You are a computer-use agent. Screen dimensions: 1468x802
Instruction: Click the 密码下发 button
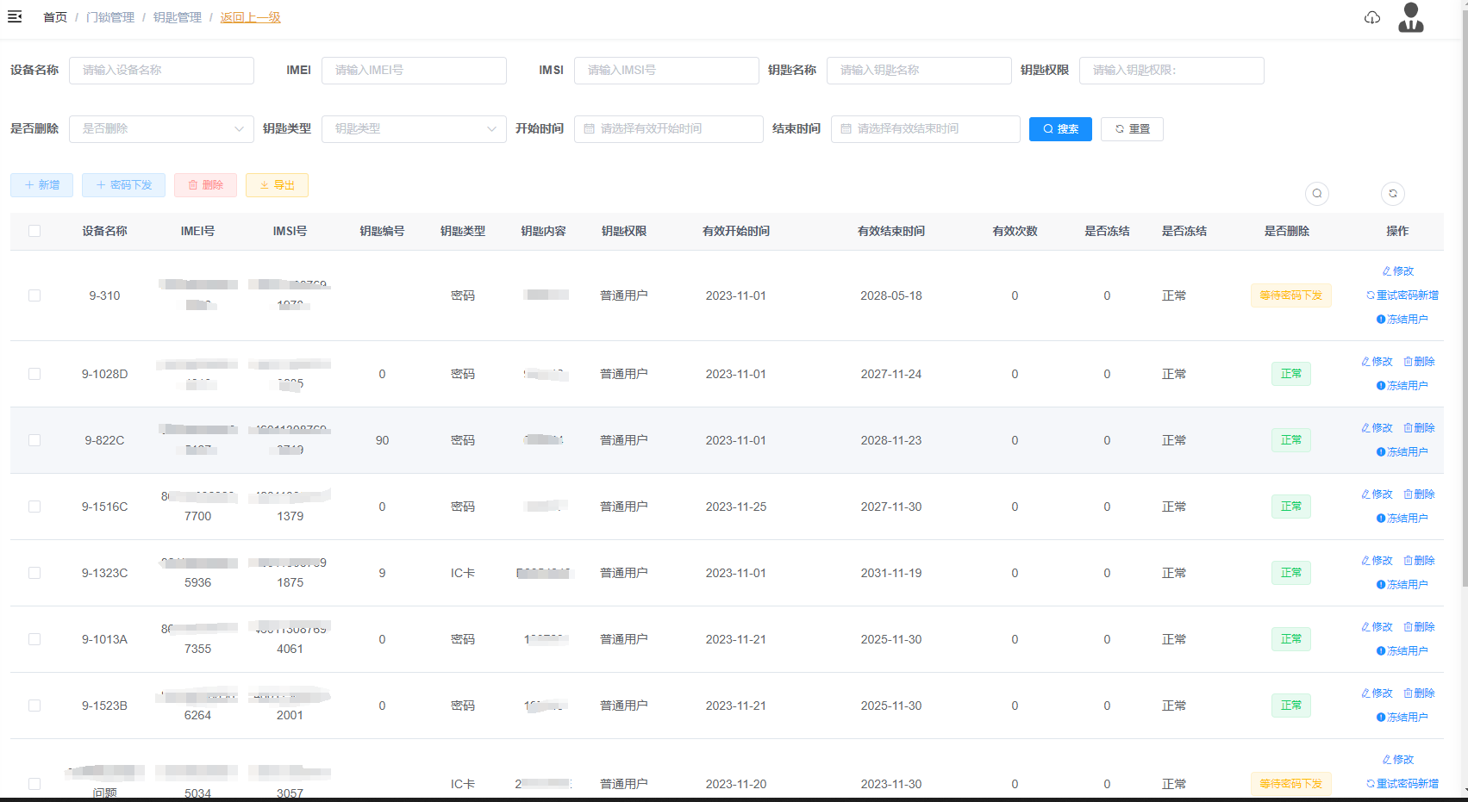(123, 185)
